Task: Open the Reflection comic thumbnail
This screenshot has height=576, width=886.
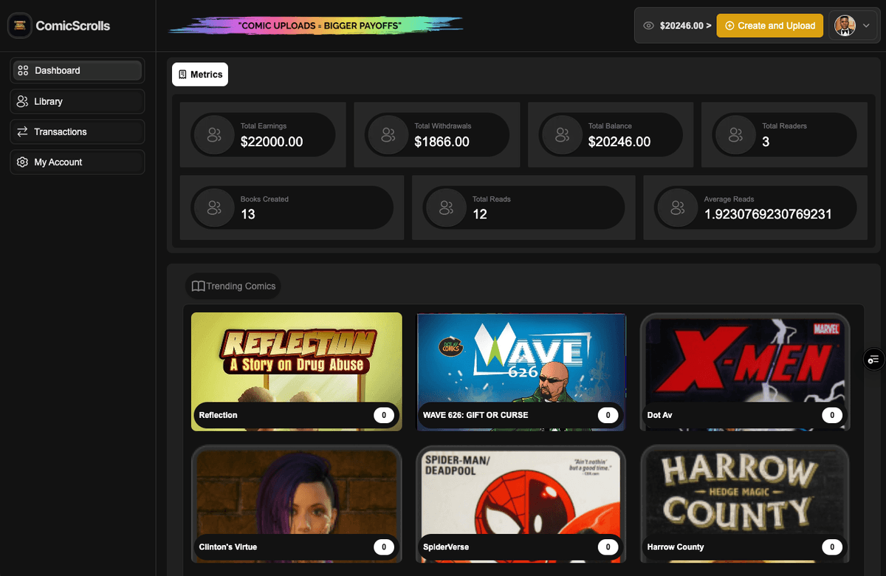Action: (296, 362)
